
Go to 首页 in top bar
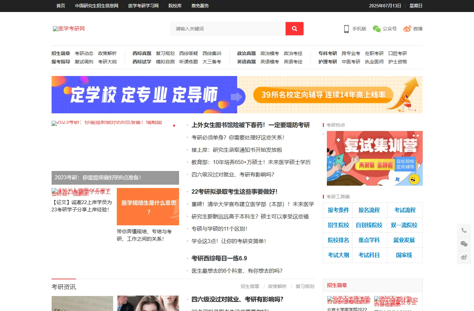click(61, 6)
